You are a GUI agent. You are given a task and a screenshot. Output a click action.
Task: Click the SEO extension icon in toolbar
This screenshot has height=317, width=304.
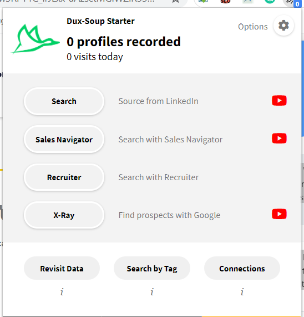(x=225, y=2)
